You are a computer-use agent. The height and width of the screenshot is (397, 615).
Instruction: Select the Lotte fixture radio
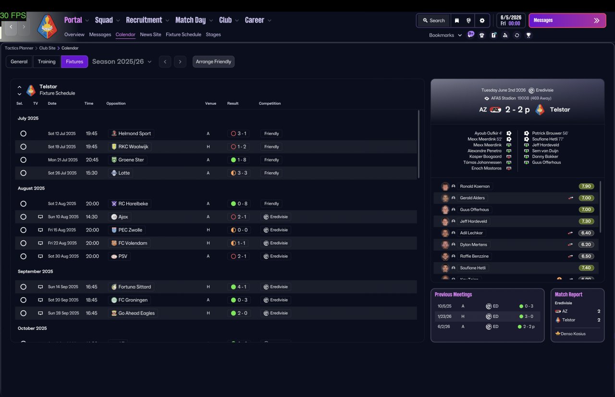23,173
